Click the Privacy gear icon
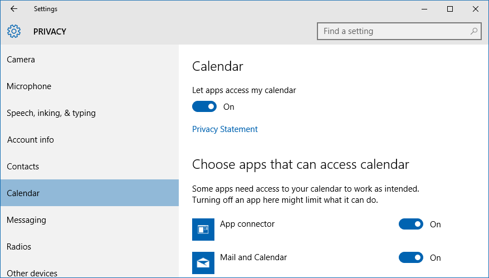 [14, 31]
